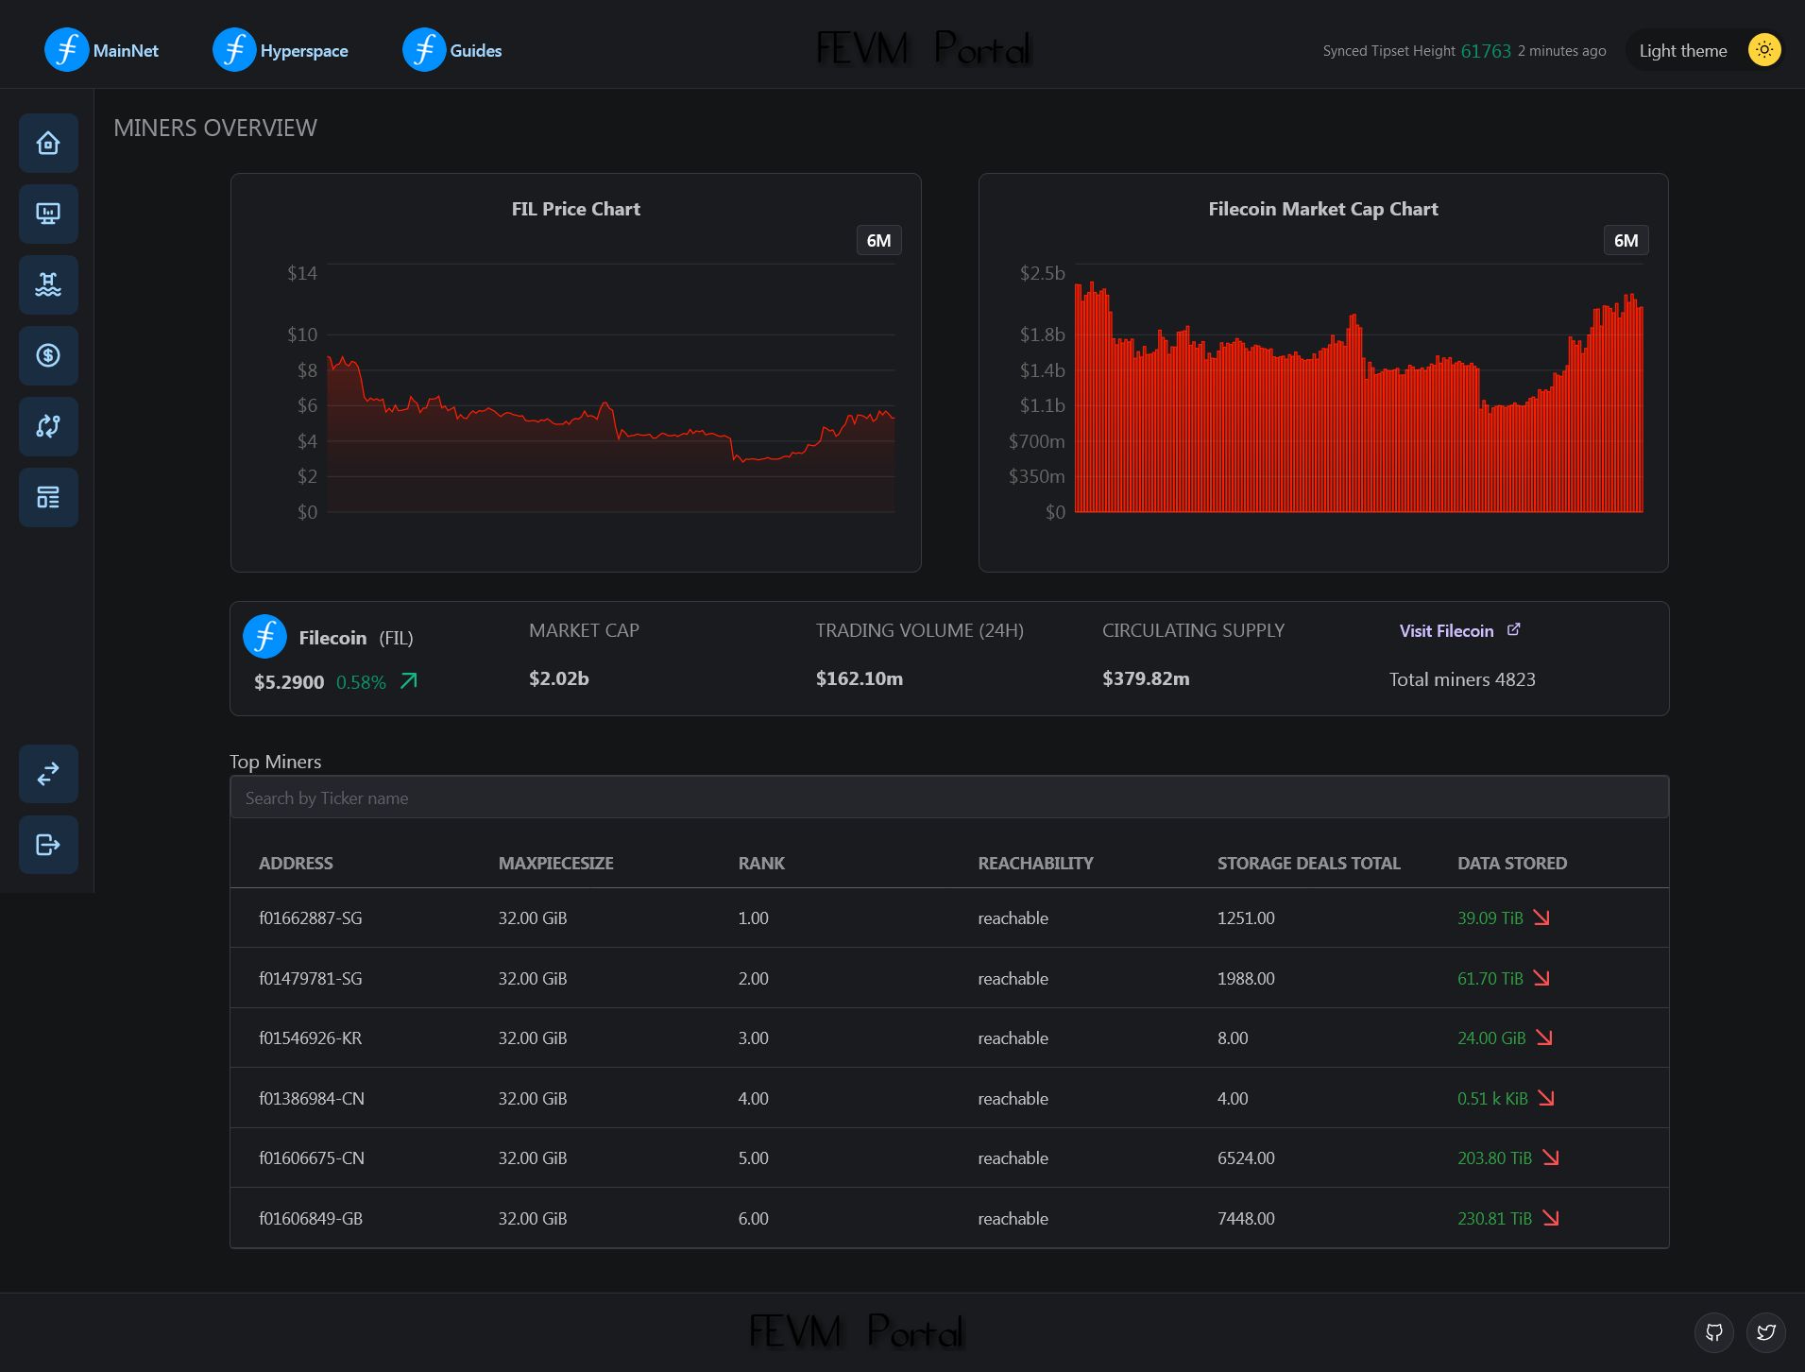Open the layout template sidebar icon
This screenshot has width=1805, height=1372.
tap(48, 497)
